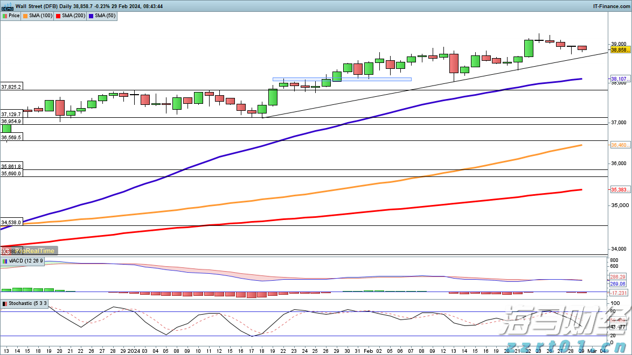Open the SMA (200) indicator label
Image resolution: width=632 pixels, height=355 pixels.
73,16
